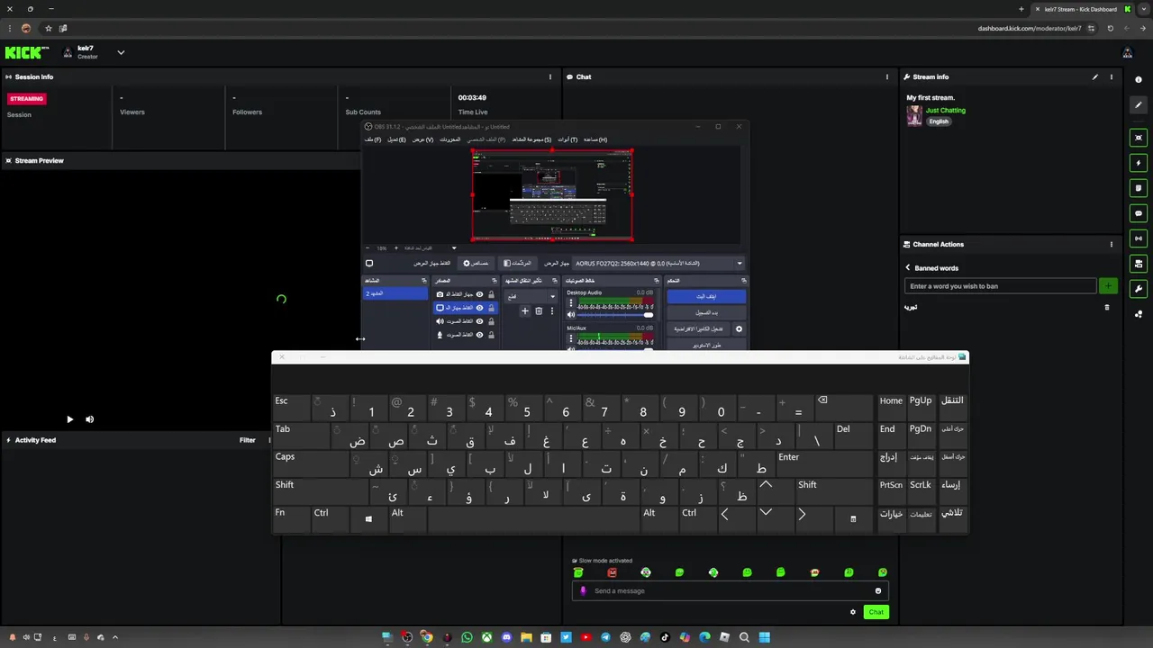Viewport: 1153px width, 648px height.
Task: Lock the speaker audio source
Action: 491,321
